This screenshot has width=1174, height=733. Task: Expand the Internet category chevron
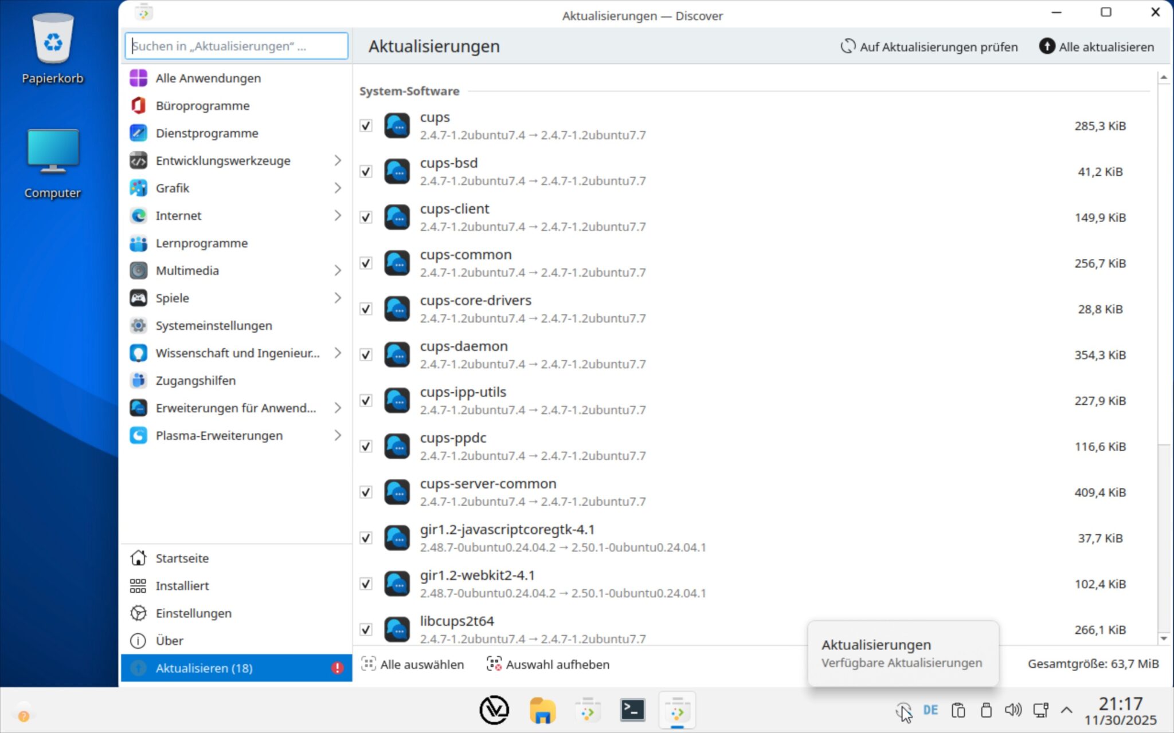(338, 215)
